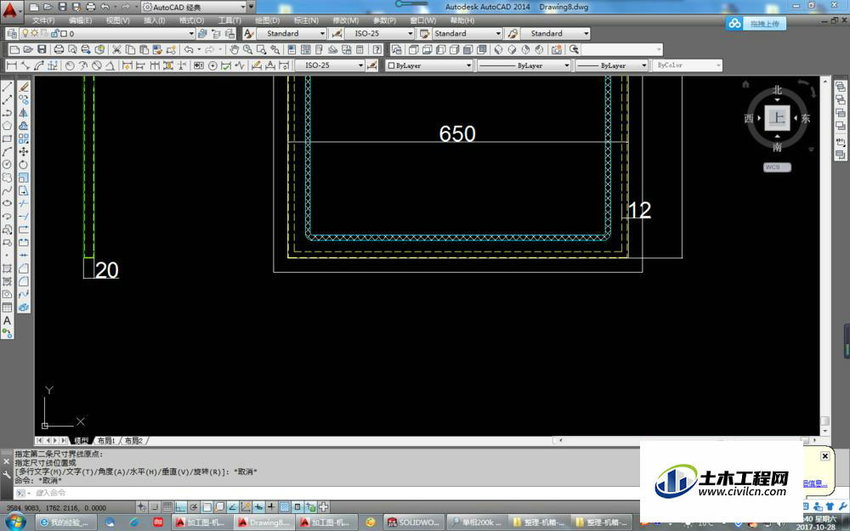Select the Circle draw tool
The width and height of the screenshot is (850, 531).
[x=7, y=165]
